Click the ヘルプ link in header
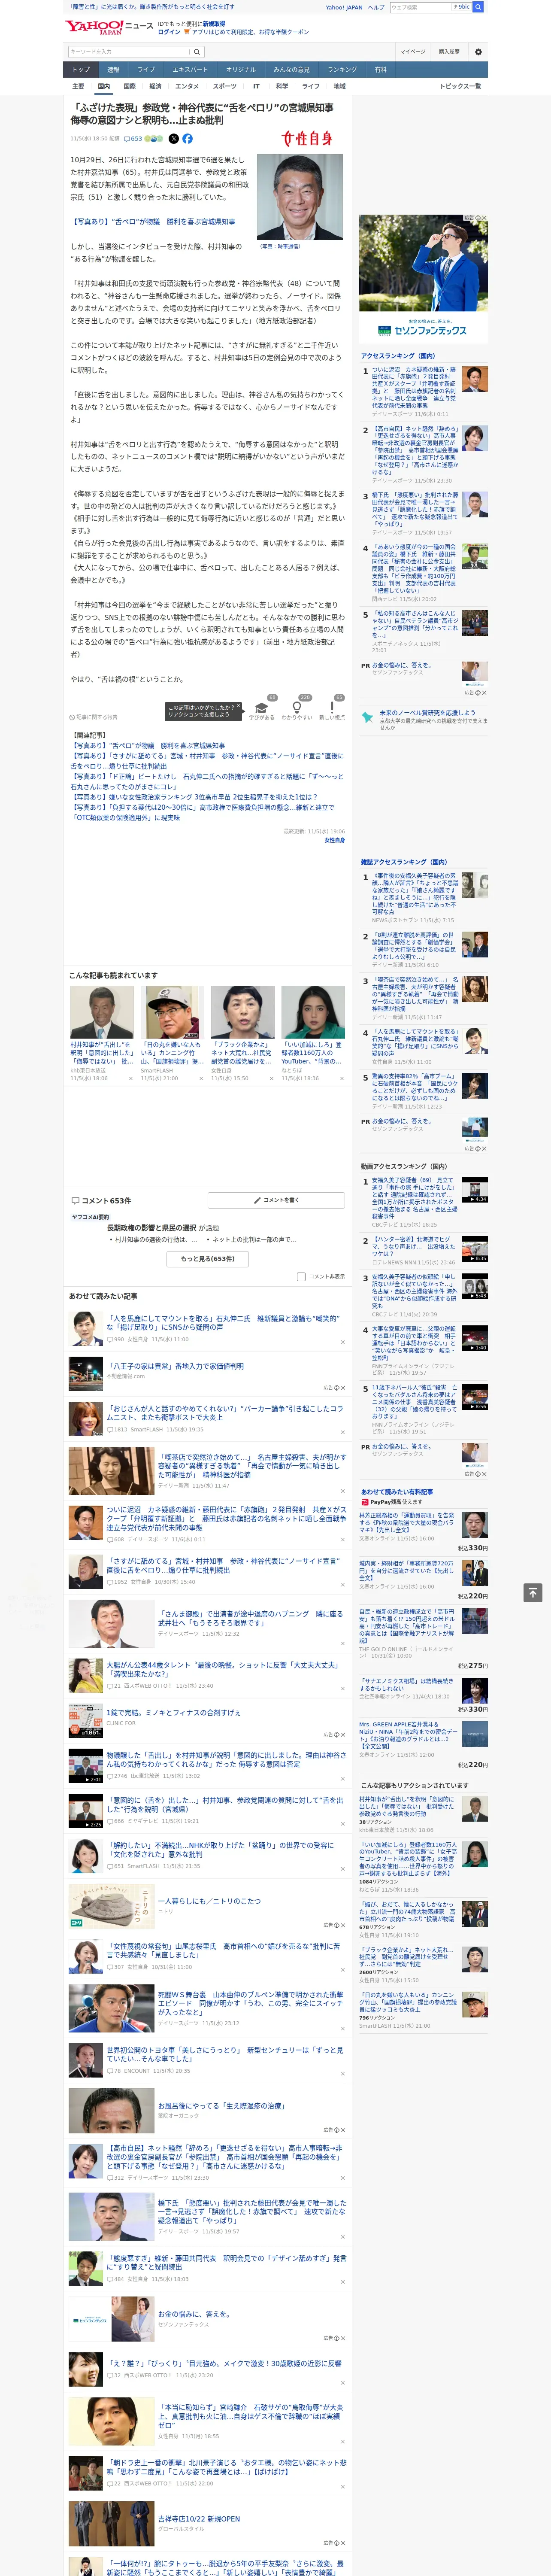Viewport: 551px width, 2576px height. pyautogui.click(x=375, y=7)
